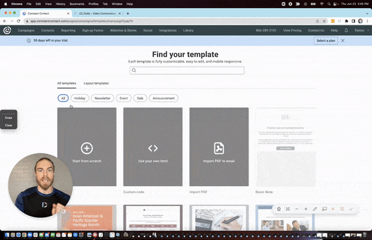Click the share icon in address bar
This screenshot has width=372, height=240.
(x=317, y=21)
